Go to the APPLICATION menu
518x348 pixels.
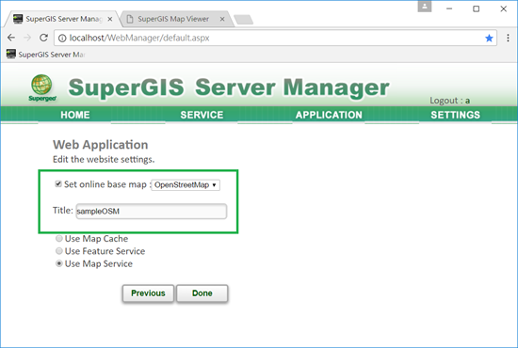click(x=329, y=115)
